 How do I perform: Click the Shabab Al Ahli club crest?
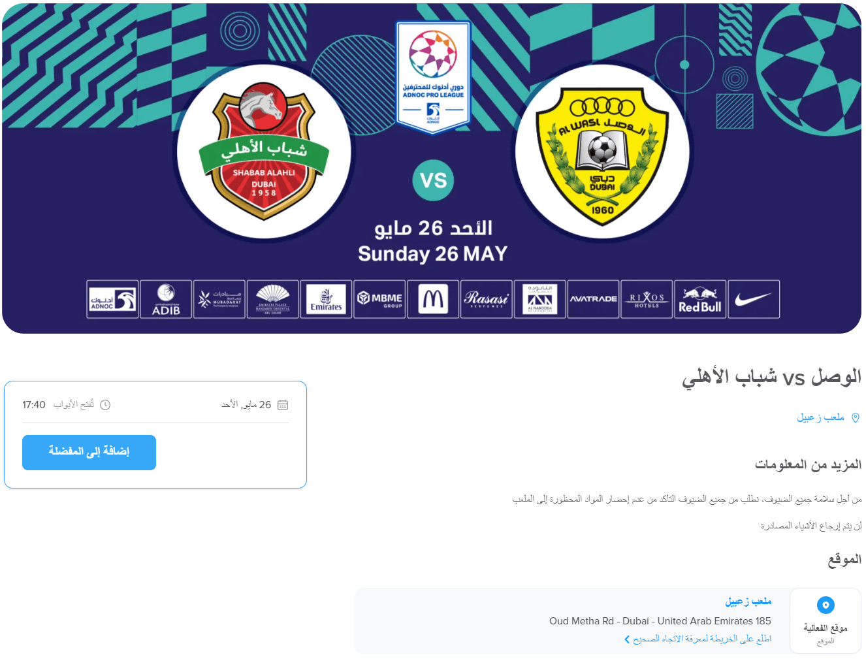264,152
